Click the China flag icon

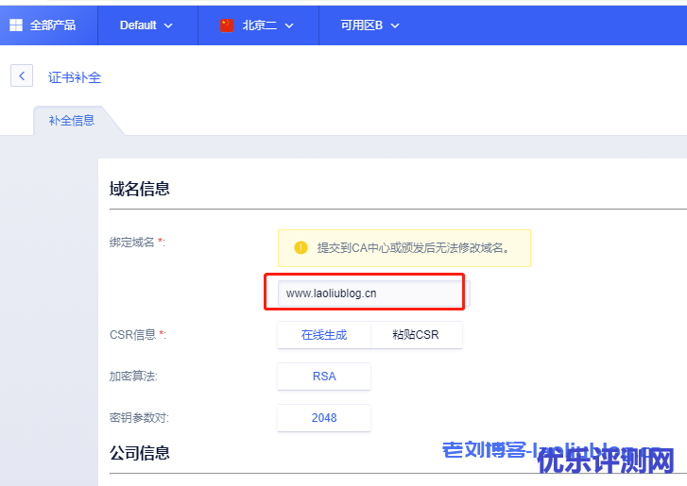pos(227,25)
